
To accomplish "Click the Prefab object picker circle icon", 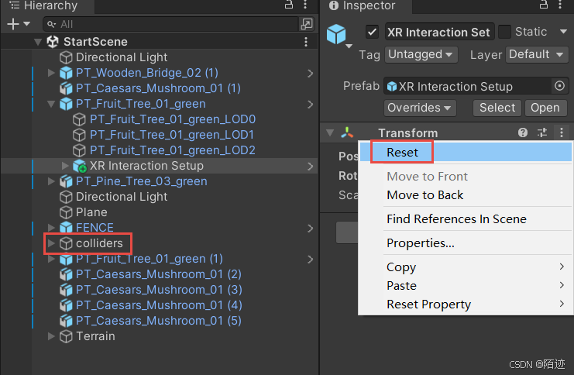I will click(560, 86).
